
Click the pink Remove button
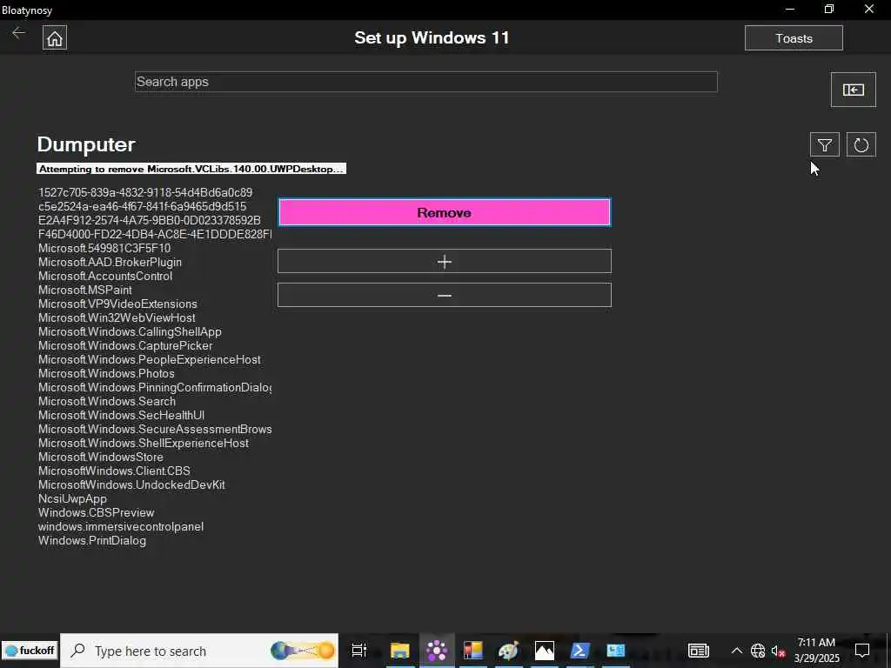(x=445, y=212)
